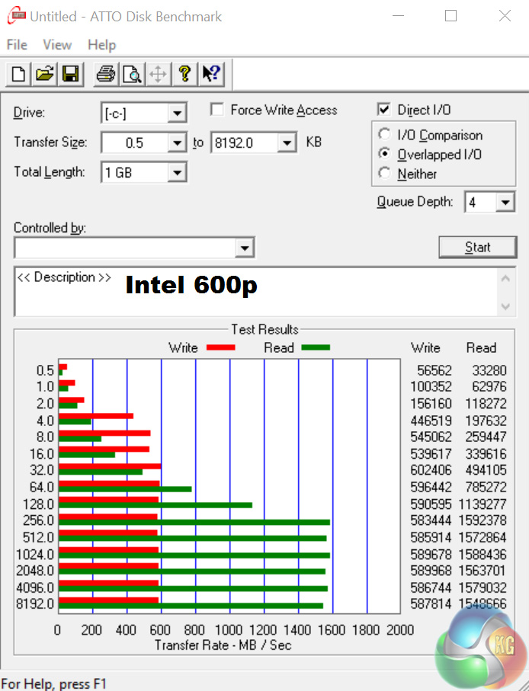Click the Transfer Rate - MB / Sec axis label

(x=223, y=645)
